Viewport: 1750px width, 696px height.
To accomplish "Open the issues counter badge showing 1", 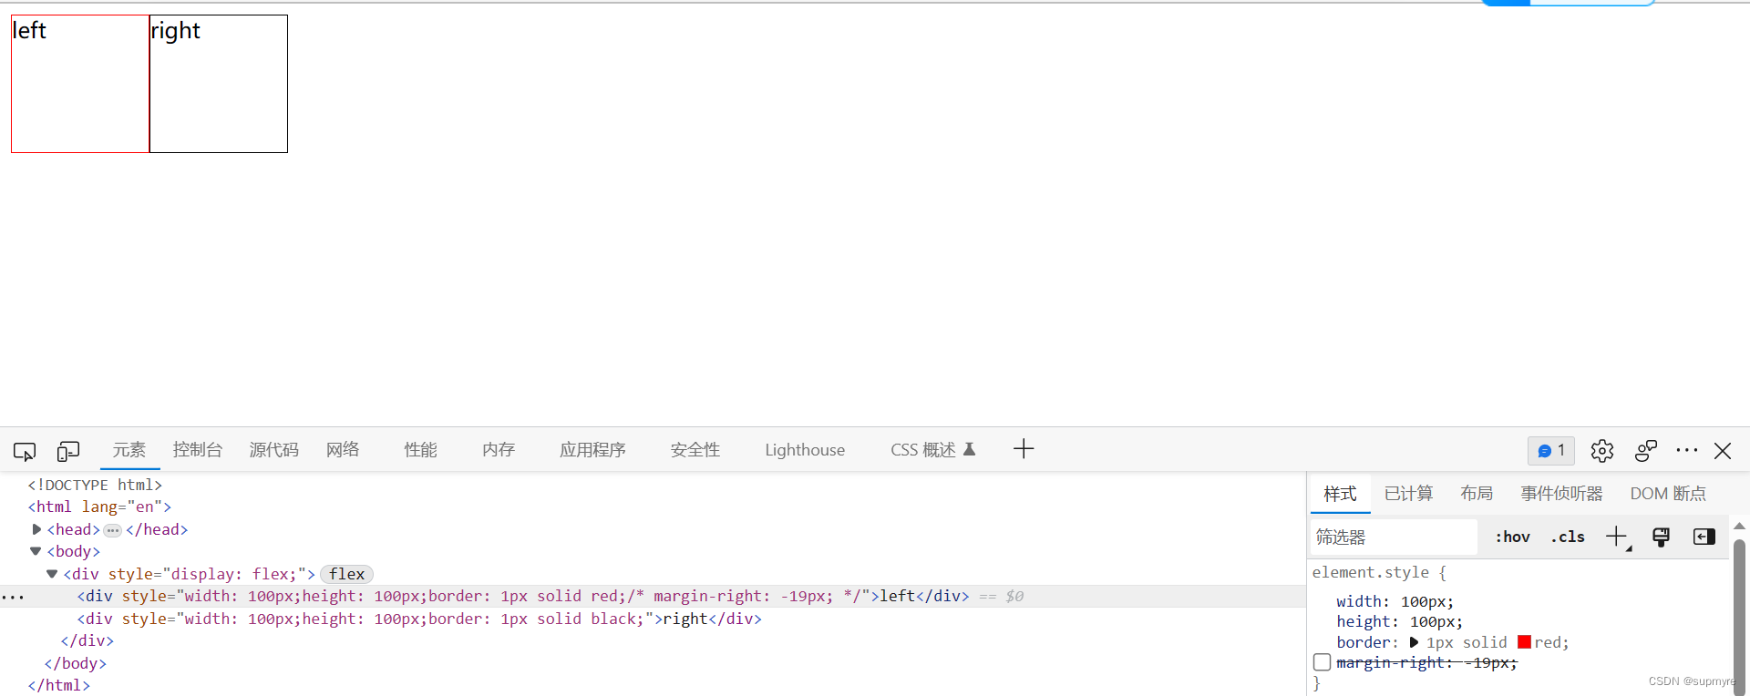I will pos(1551,450).
